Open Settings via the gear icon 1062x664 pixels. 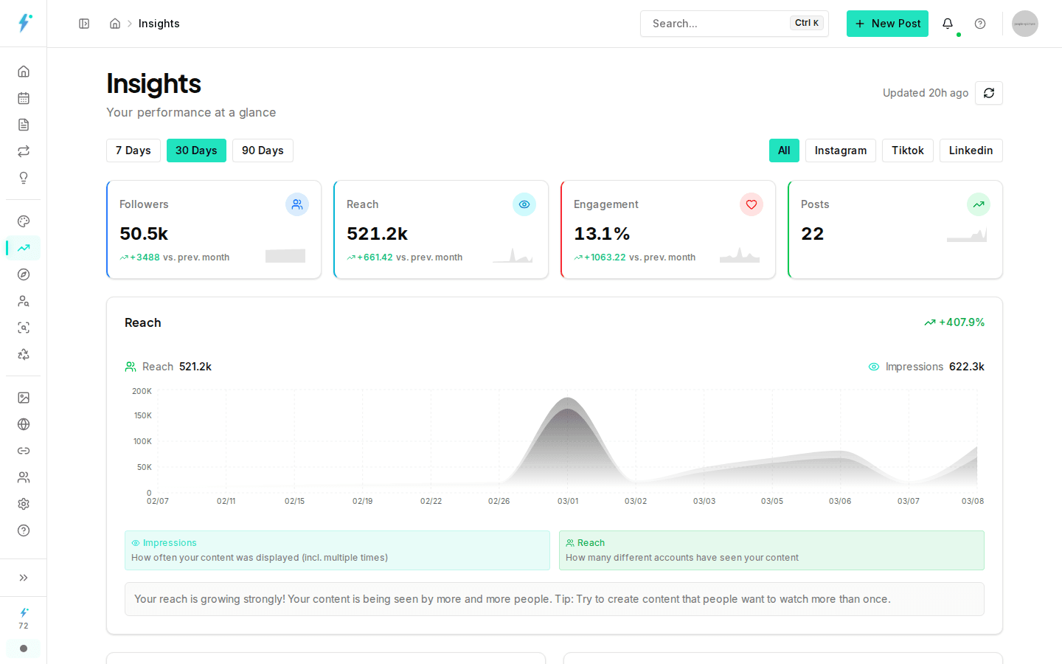click(23, 504)
